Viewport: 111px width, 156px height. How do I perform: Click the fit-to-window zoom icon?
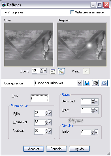(x=53, y=71)
